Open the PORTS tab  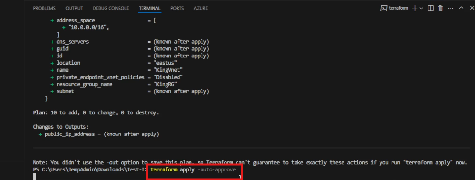[x=177, y=9]
